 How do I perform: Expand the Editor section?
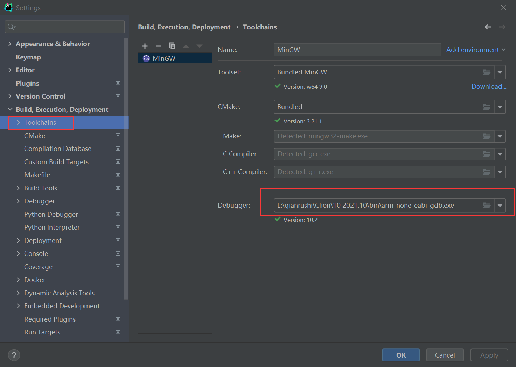pos(10,70)
